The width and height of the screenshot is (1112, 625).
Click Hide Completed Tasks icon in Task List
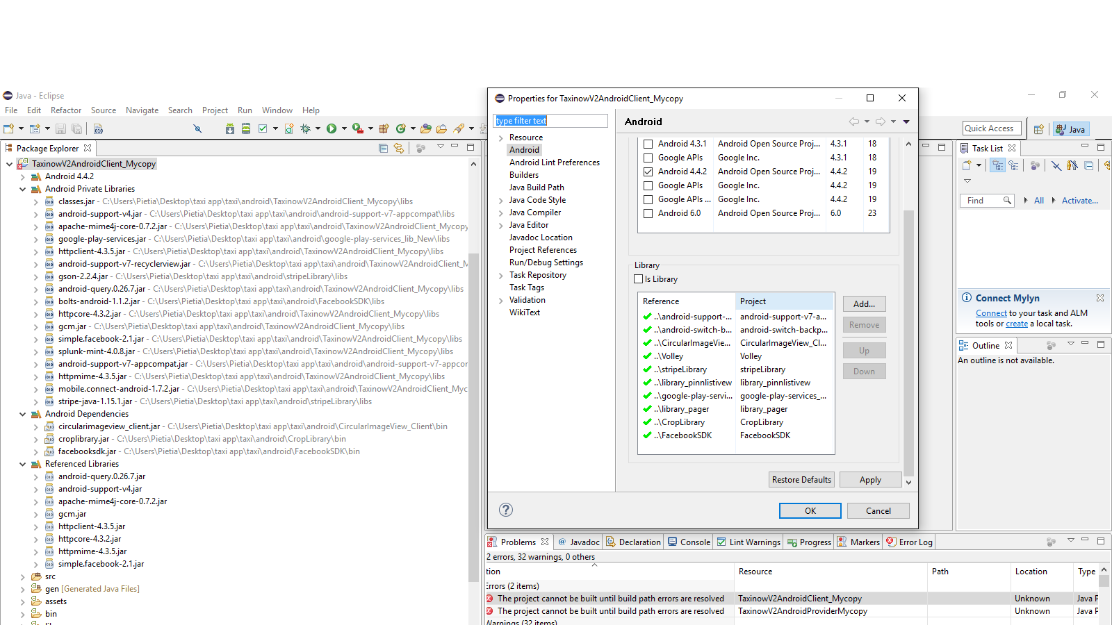click(x=1056, y=165)
